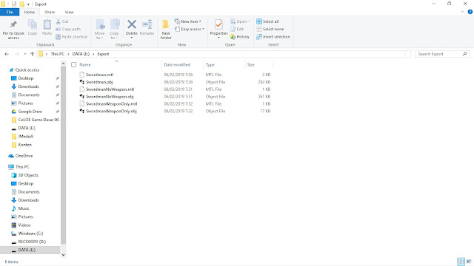Switch to the View tab

(69, 12)
